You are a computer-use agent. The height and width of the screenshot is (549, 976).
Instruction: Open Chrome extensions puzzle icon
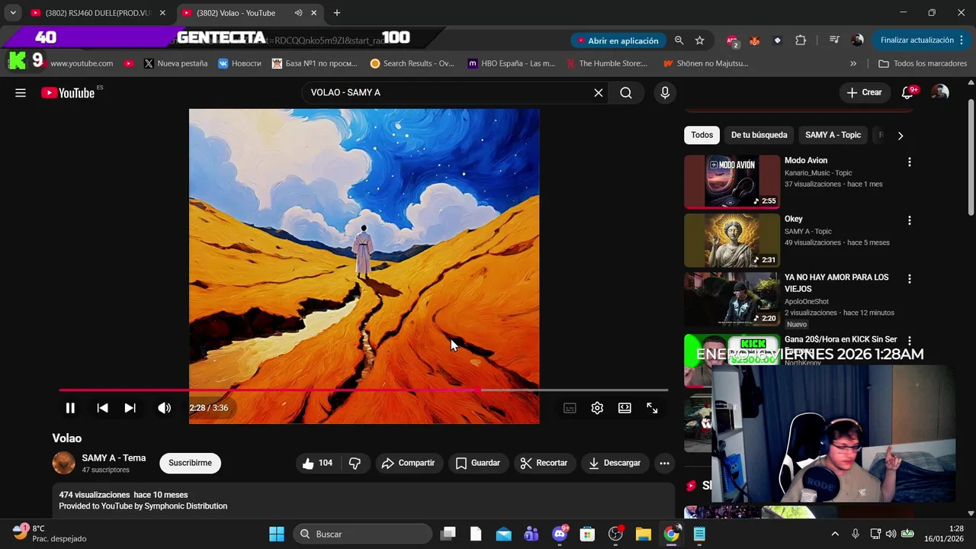(x=801, y=40)
